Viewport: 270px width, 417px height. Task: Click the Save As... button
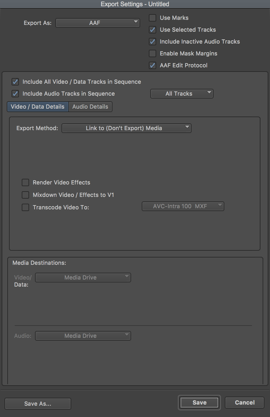[38, 404]
